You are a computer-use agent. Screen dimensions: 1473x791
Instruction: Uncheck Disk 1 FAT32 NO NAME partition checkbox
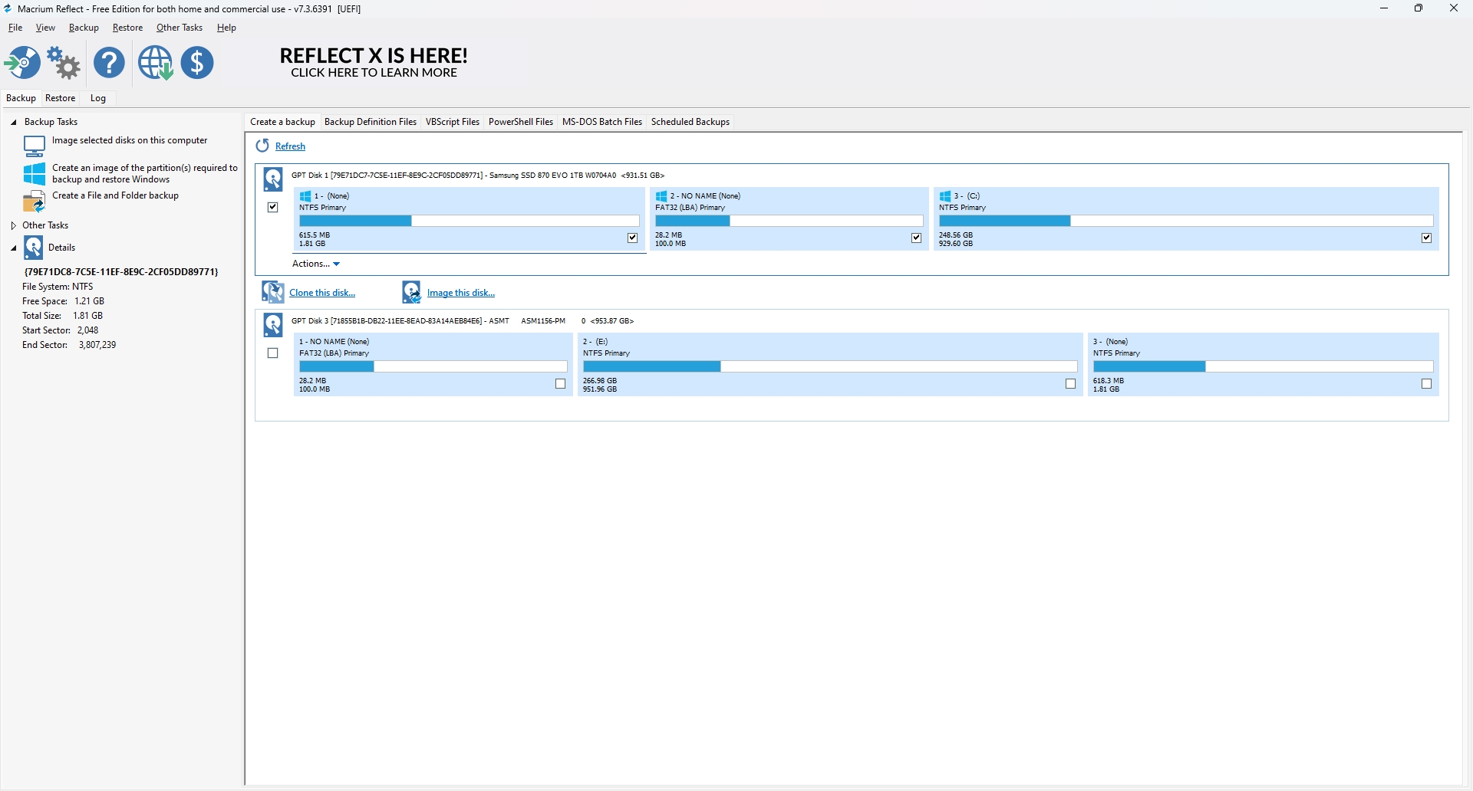click(917, 238)
